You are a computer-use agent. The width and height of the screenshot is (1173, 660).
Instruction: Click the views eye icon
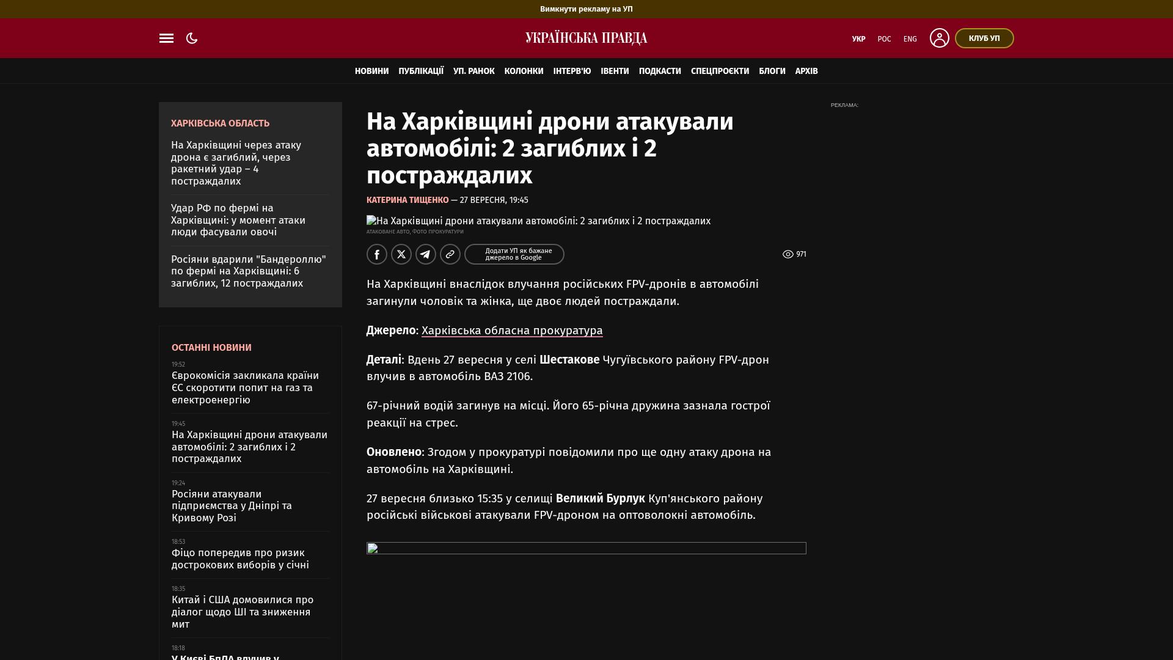pyautogui.click(x=788, y=254)
